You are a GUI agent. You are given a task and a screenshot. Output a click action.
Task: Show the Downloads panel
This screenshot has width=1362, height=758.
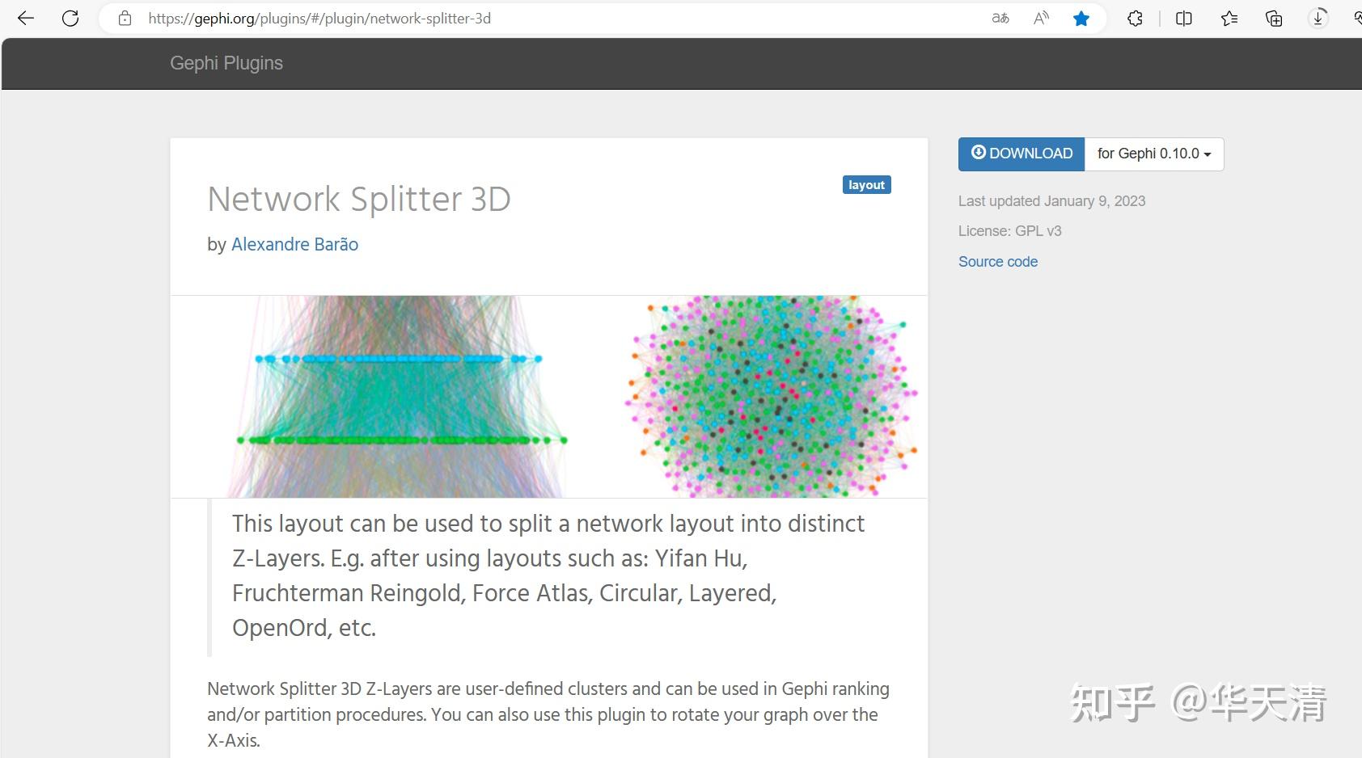pos(1318,19)
